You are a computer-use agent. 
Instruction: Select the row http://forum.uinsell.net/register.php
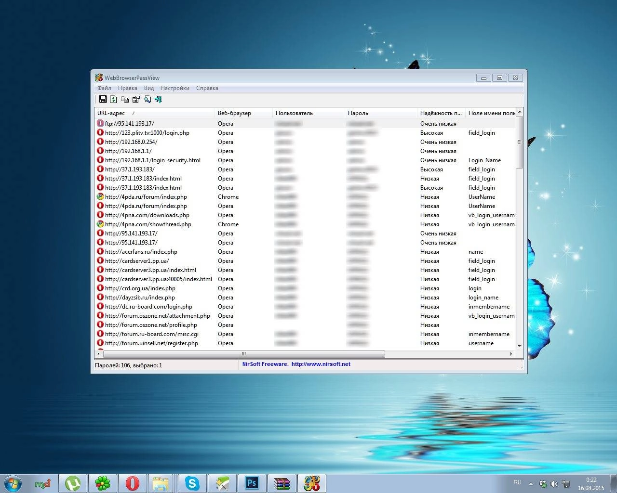click(x=305, y=343)
